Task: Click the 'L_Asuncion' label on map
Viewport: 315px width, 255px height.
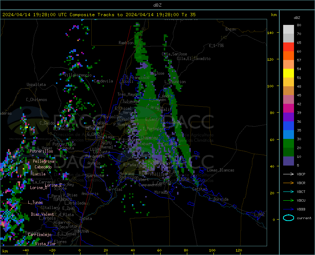Action: point(175,82)
